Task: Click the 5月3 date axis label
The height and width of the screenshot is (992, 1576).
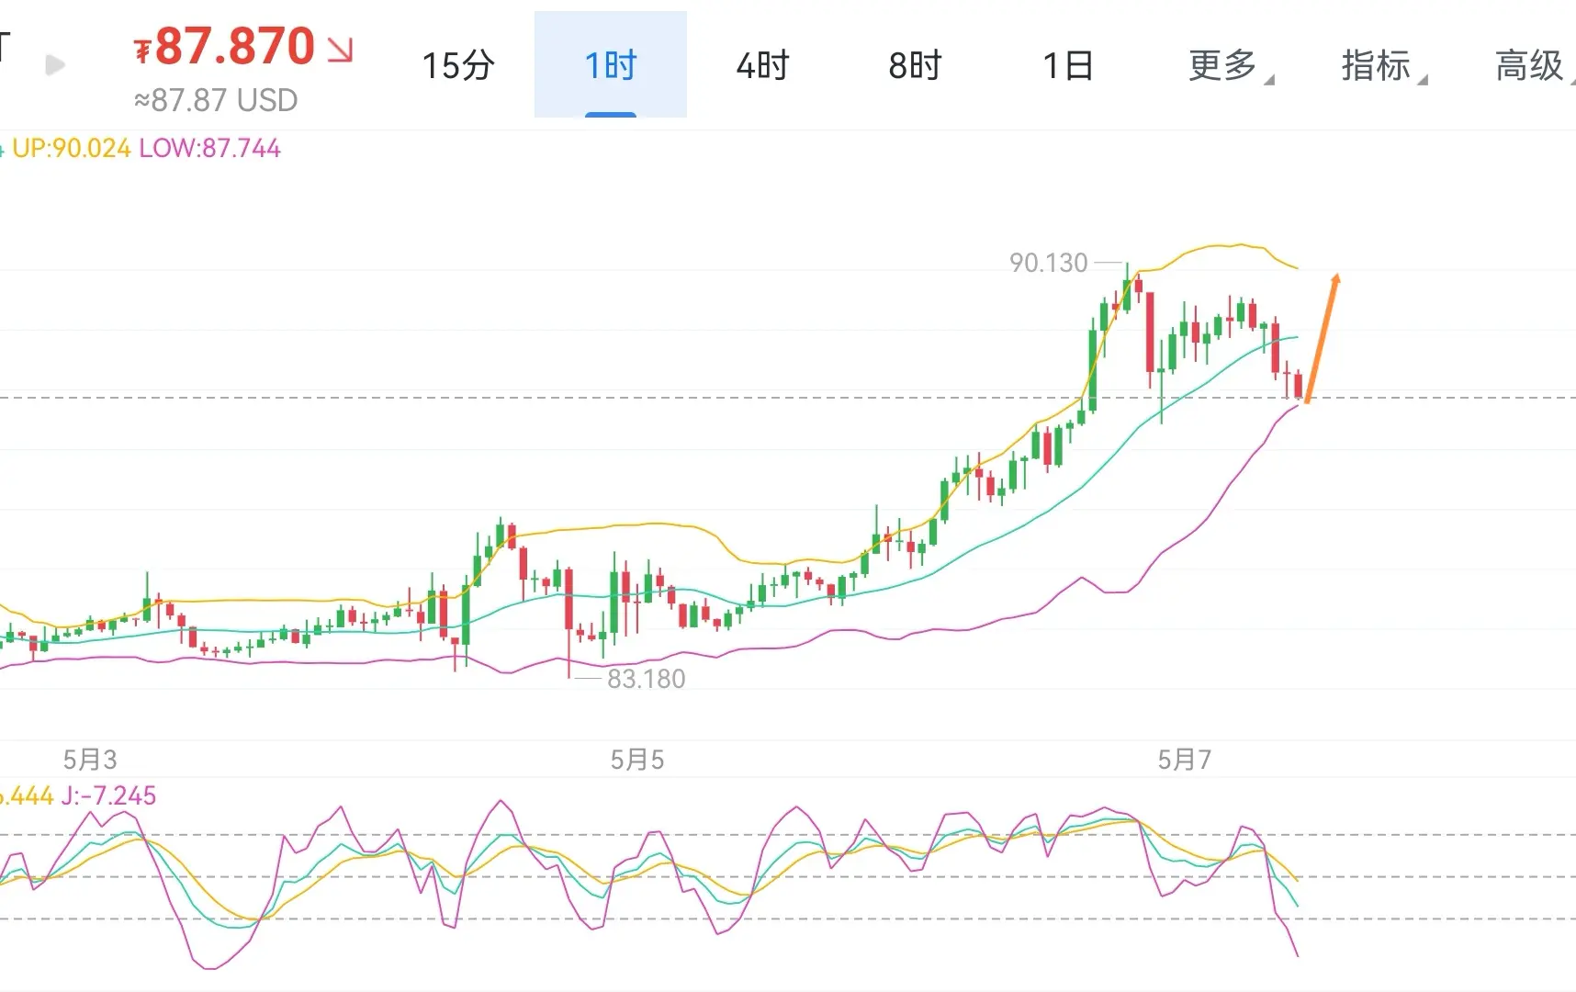Action: [90, 760]
